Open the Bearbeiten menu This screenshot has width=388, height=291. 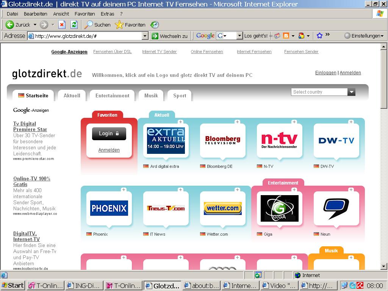coord(35,14)
